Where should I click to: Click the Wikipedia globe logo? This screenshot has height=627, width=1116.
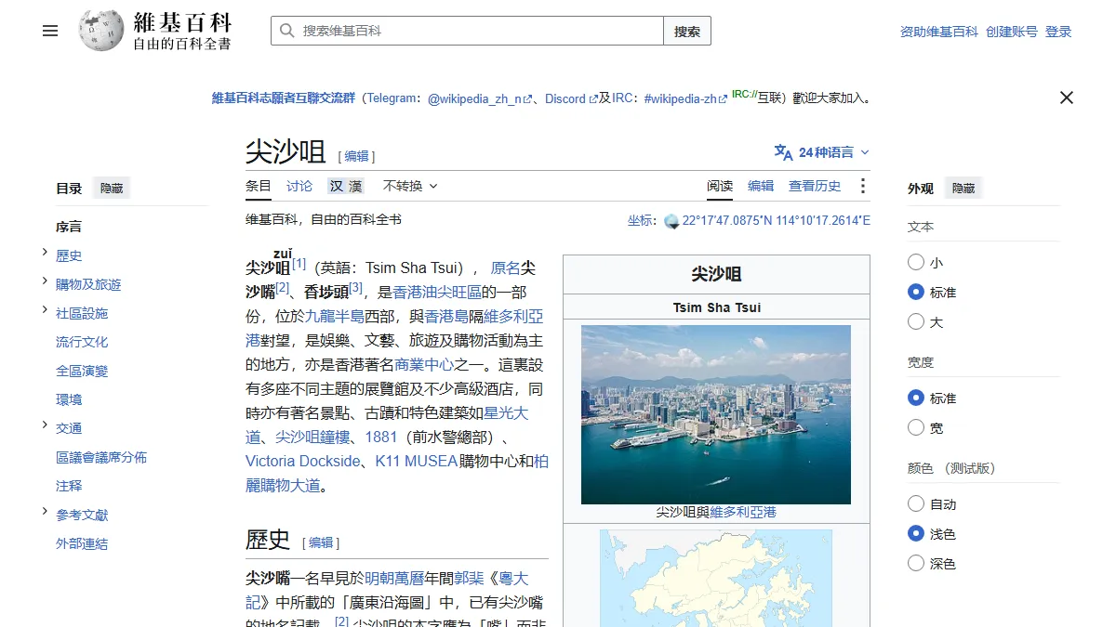point(101,31)
